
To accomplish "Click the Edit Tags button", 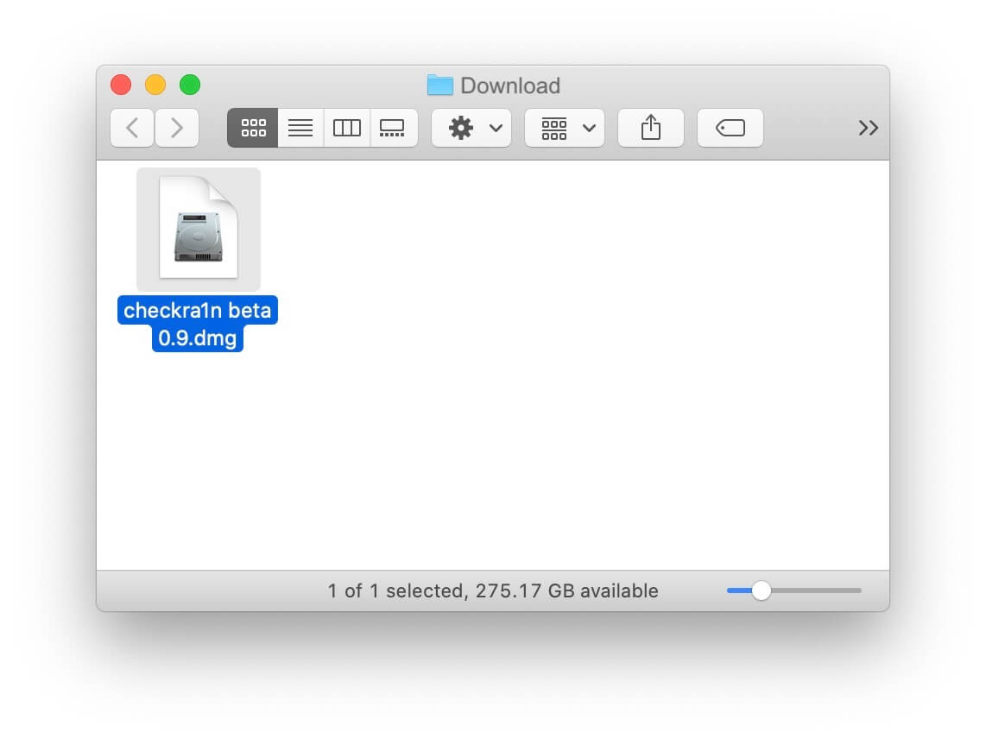I will point(730,129).
